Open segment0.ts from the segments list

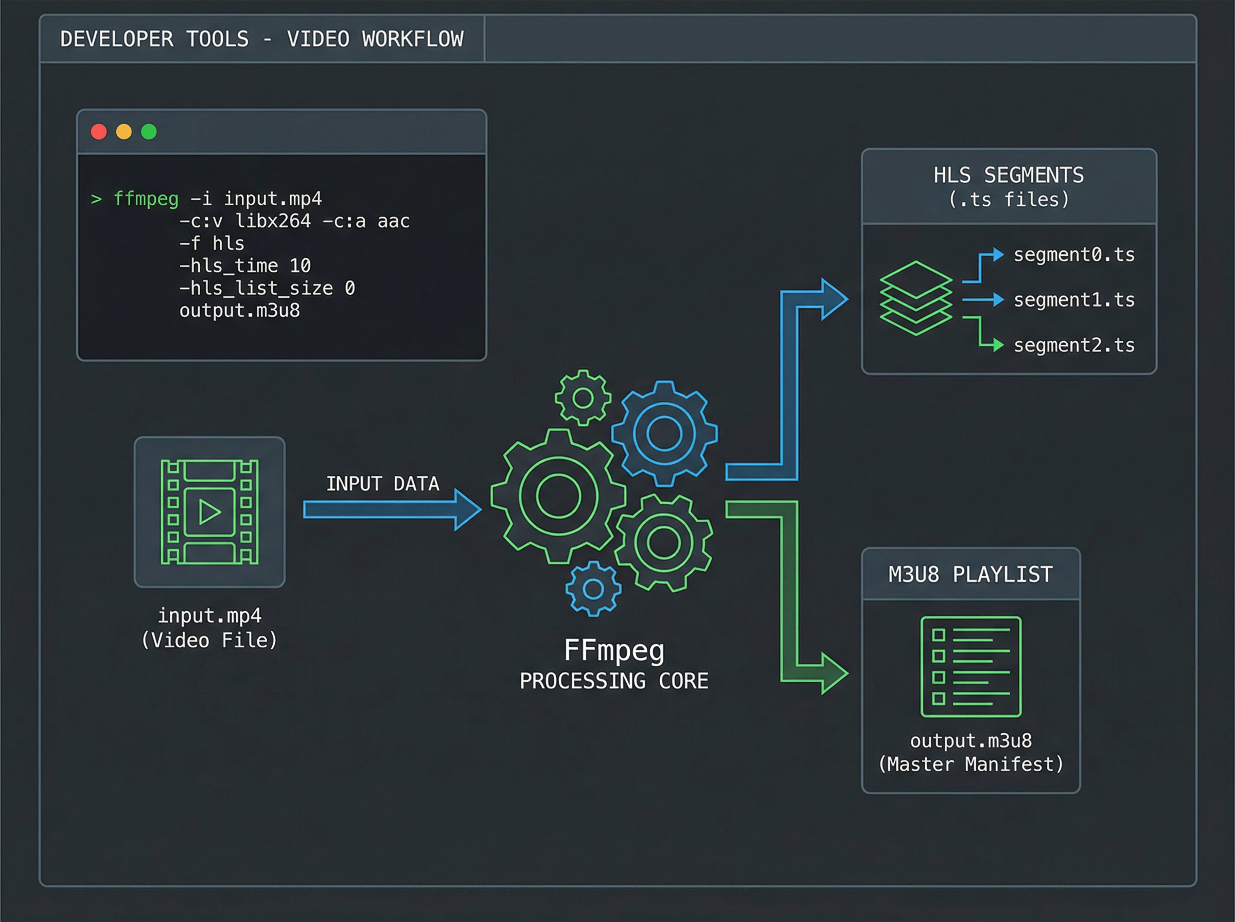(x=1073, y=255)
